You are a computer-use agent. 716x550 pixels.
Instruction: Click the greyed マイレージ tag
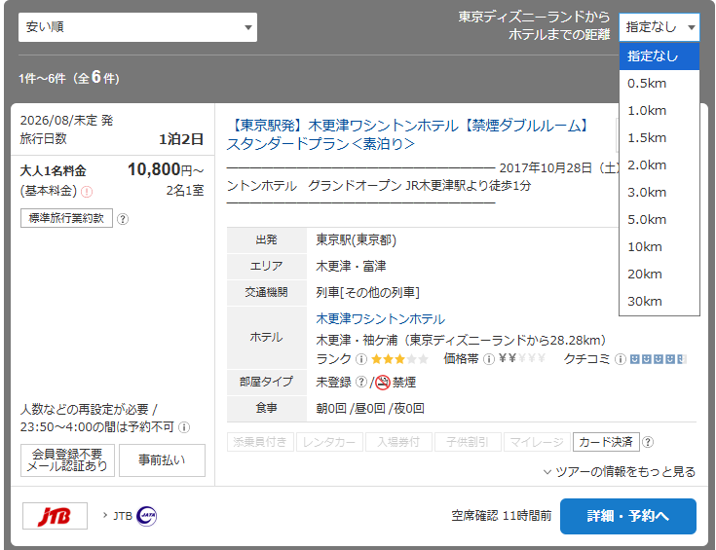[537, 442]
